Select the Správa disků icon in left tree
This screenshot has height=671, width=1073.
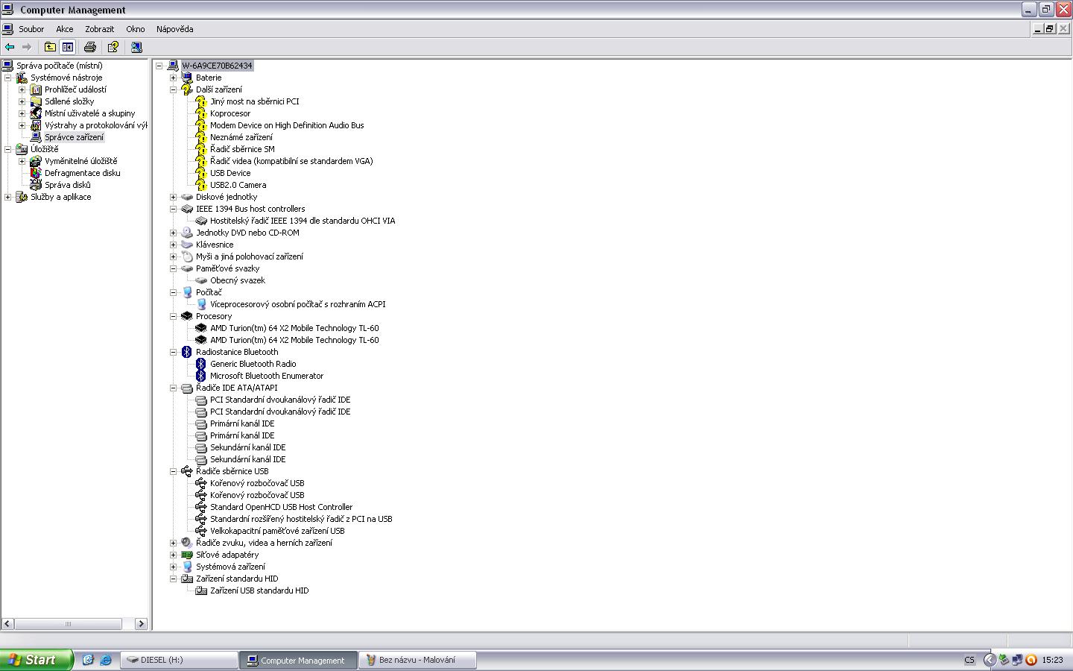(x=36, y=185)
